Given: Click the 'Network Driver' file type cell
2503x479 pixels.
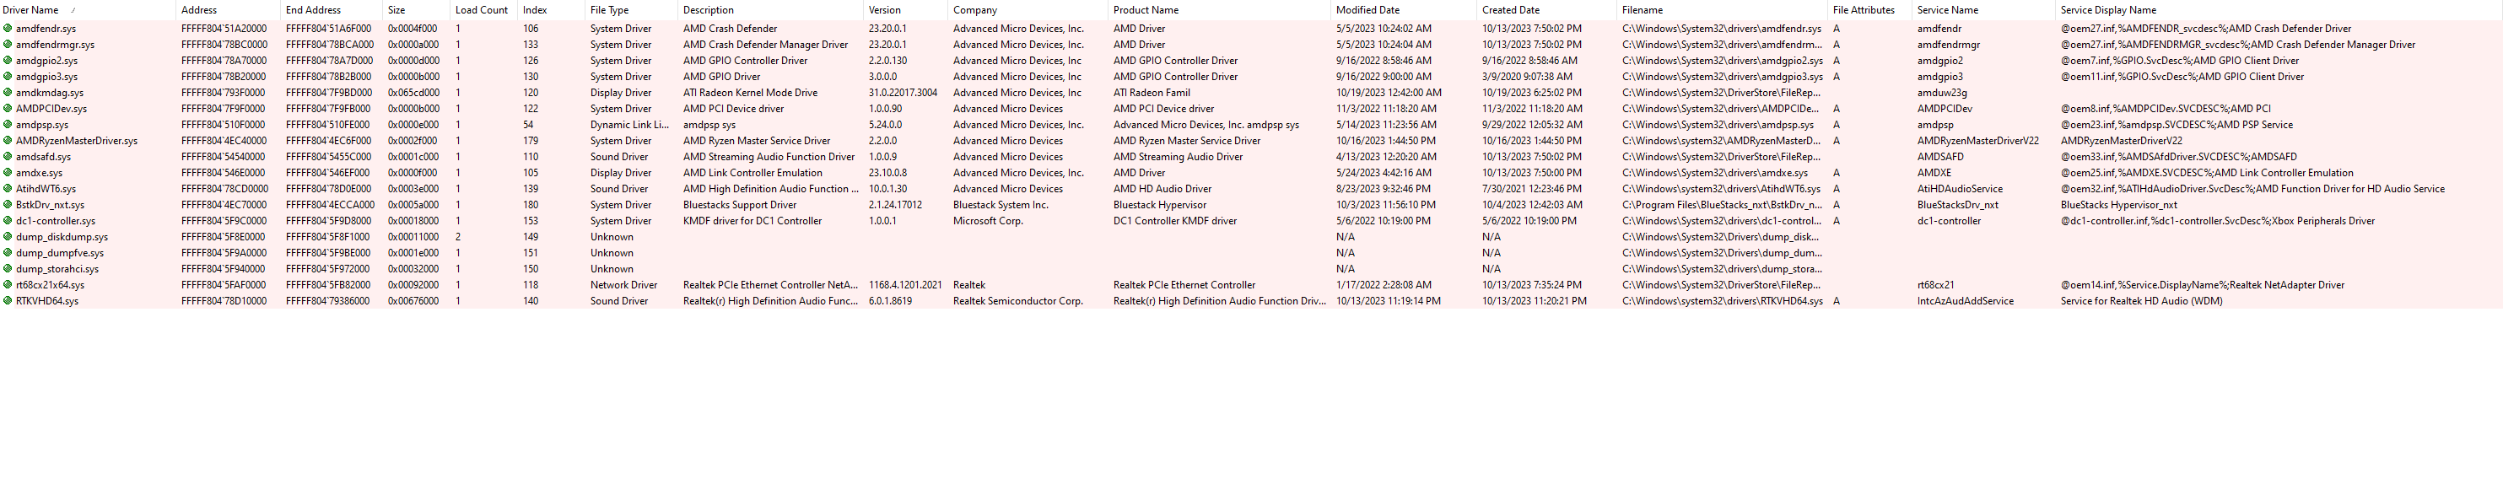Looking at the screenshot, I should [623, 285].
